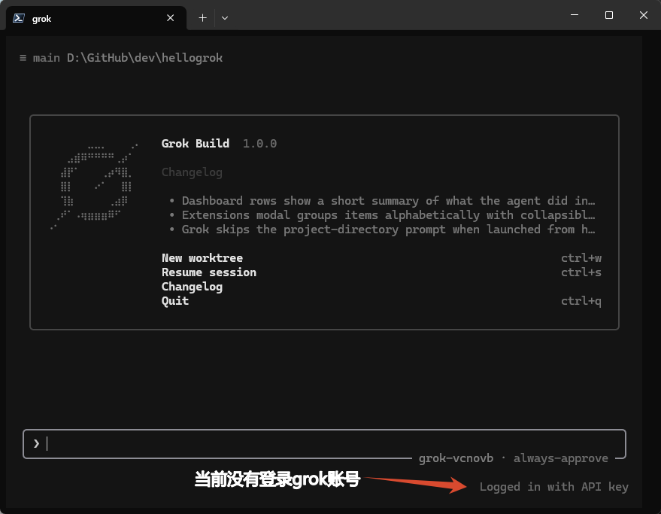Close the grok tab
The width and height of the screenshot is (661, 514).
(x=170, y=18)
